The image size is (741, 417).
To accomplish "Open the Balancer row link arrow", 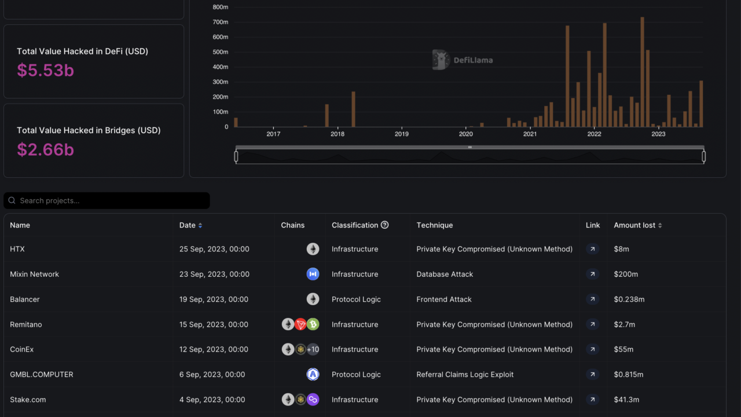I will 592,299.
